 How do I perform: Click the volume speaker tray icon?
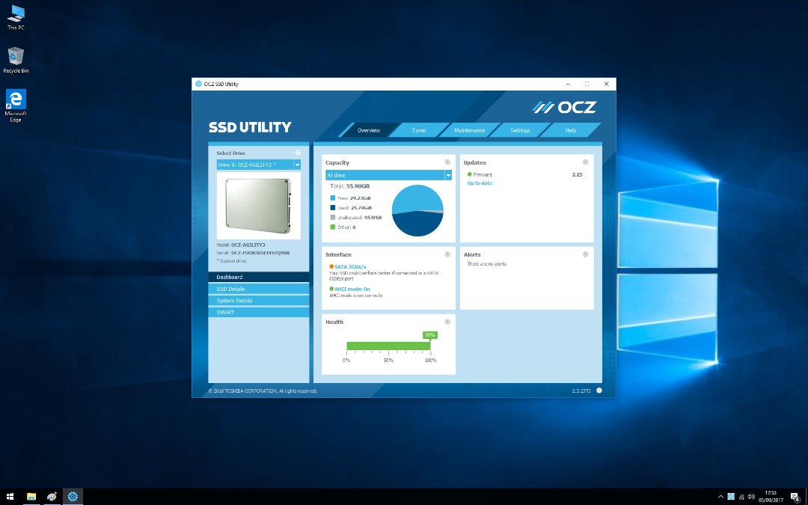(751, 497)
